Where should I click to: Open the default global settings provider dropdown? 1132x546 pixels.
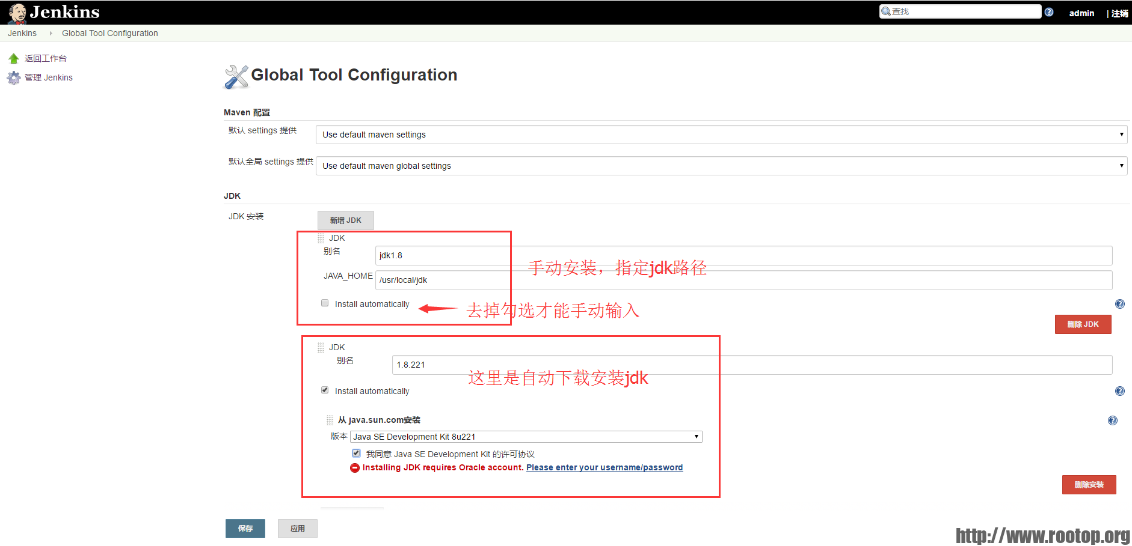click(x=721, y=166)
